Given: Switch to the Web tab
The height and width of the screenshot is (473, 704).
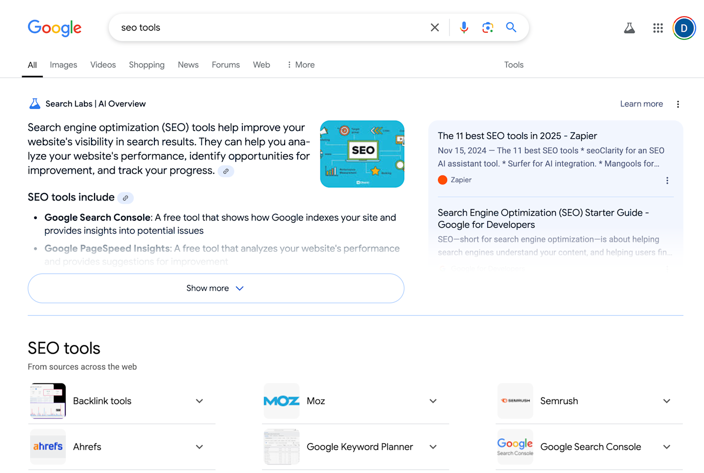Looking at the screenshot, I should (x=261, y=65).
